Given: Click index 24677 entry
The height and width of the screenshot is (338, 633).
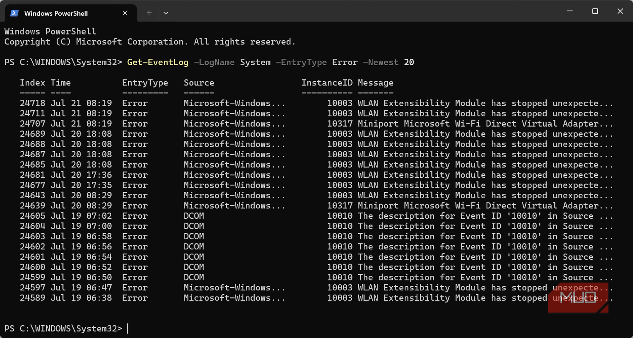Looking at the screenshot, I should pyautogui.click(x=316, y=185).
